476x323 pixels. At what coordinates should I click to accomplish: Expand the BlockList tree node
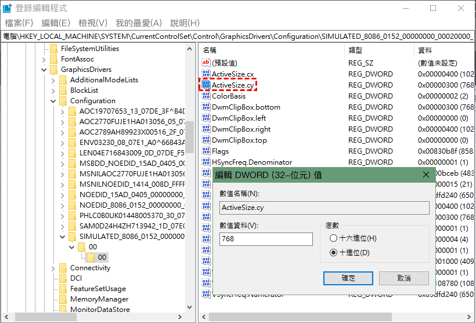pos(53,90)
